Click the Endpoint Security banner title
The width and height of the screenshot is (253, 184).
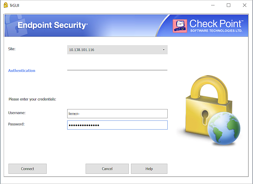pos(52,25)
